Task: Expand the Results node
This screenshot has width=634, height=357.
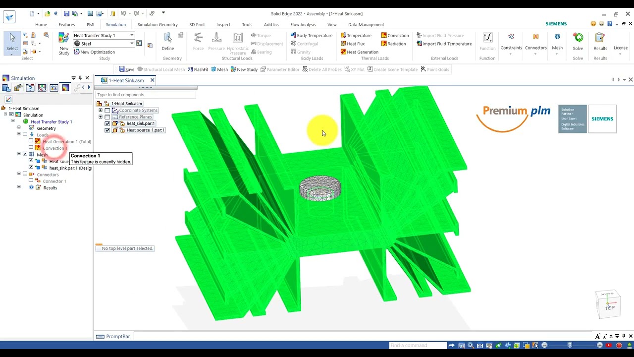Action: pyautogui.click(x=19, y=187)
